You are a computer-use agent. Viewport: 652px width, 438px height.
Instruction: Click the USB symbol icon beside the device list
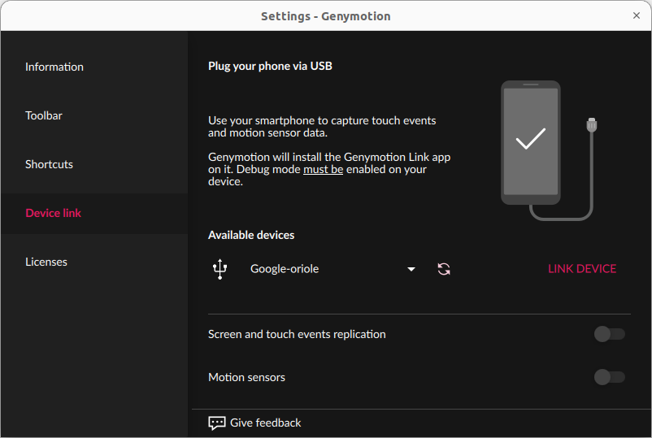[220, 269]
